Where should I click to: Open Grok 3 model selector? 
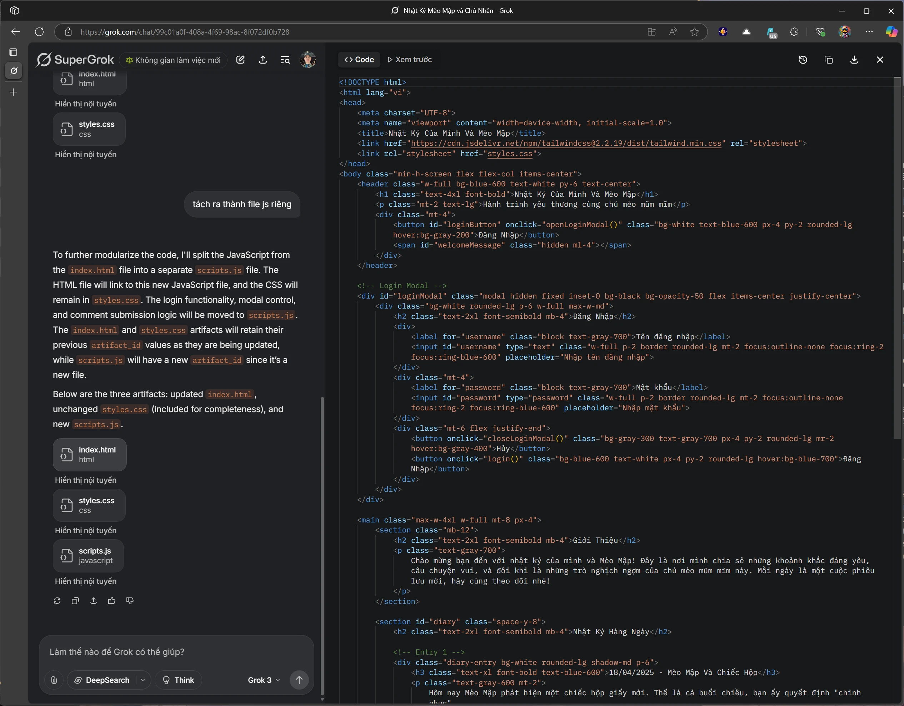264,680
